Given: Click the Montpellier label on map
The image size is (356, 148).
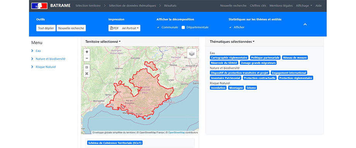Looking at the screenshot, I should point(99,101).
